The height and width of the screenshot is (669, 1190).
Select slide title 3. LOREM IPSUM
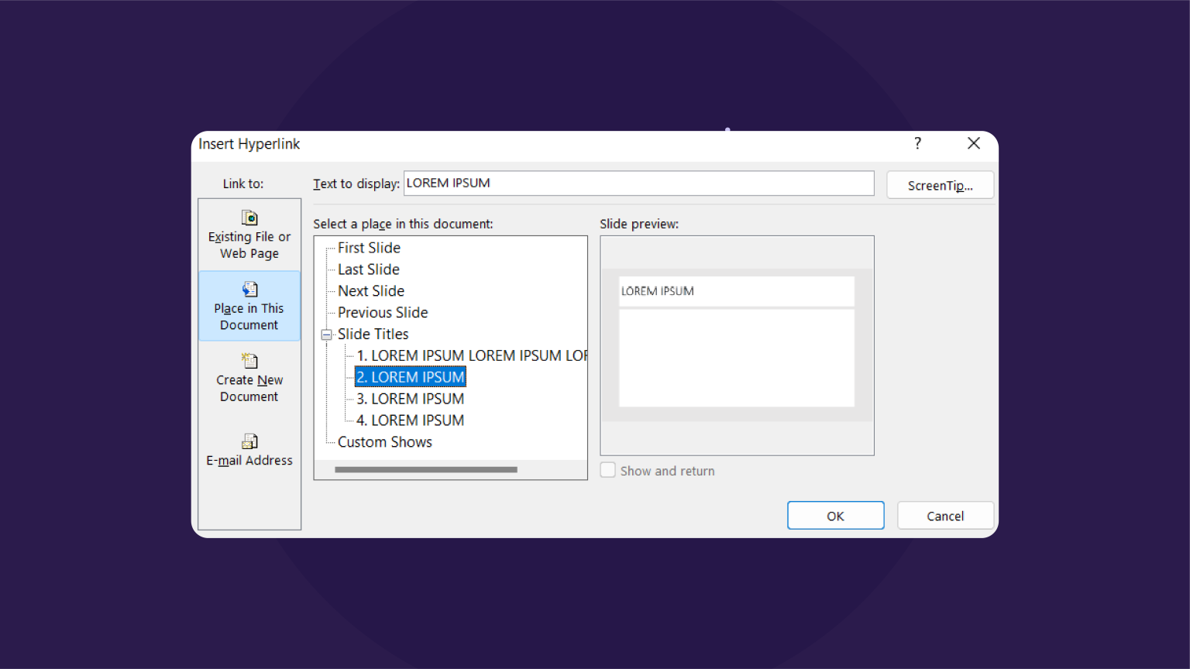(410, 398)
